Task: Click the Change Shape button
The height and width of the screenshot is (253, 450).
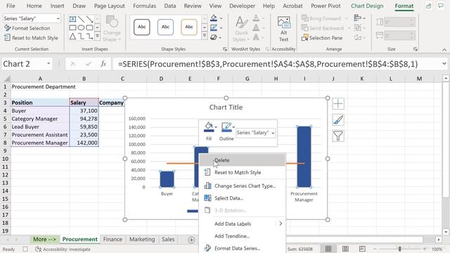Action: 112,28
